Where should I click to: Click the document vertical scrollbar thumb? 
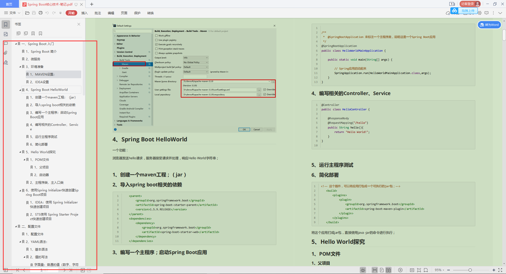tap(504, 35)
